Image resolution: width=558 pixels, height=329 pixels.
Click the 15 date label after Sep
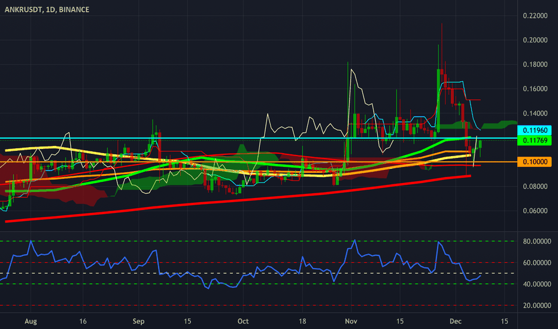tap(187, 322)
